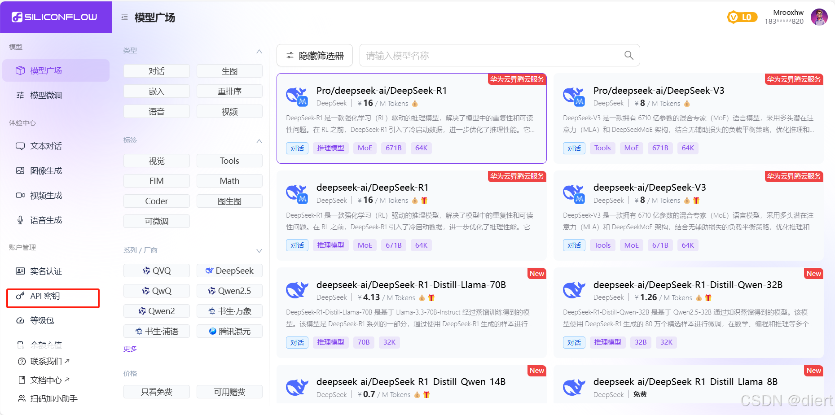Show 更多 vendors in filter list

coord(130,349)
